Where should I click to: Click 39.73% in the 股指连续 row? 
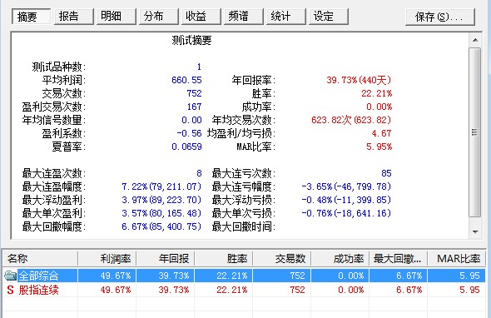174,290
